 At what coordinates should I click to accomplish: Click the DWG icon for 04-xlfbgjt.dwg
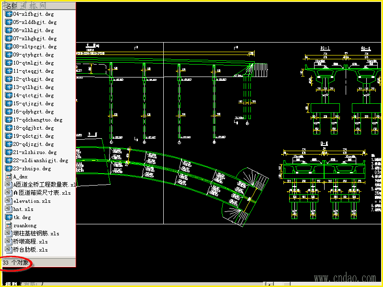[9, 14]
